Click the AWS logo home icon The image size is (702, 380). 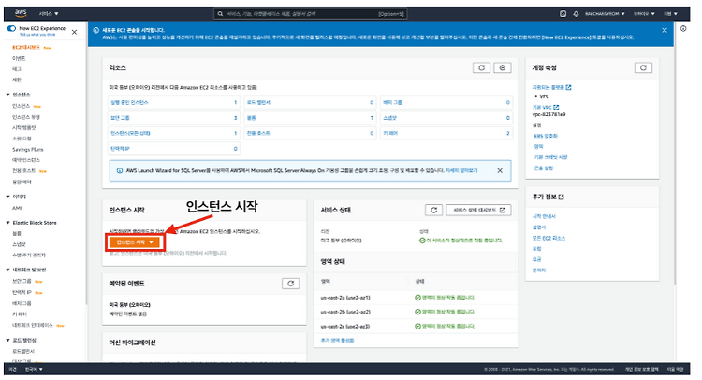[x=21, y=13]
